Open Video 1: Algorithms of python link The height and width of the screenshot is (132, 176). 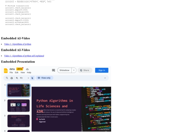[18, 44]
